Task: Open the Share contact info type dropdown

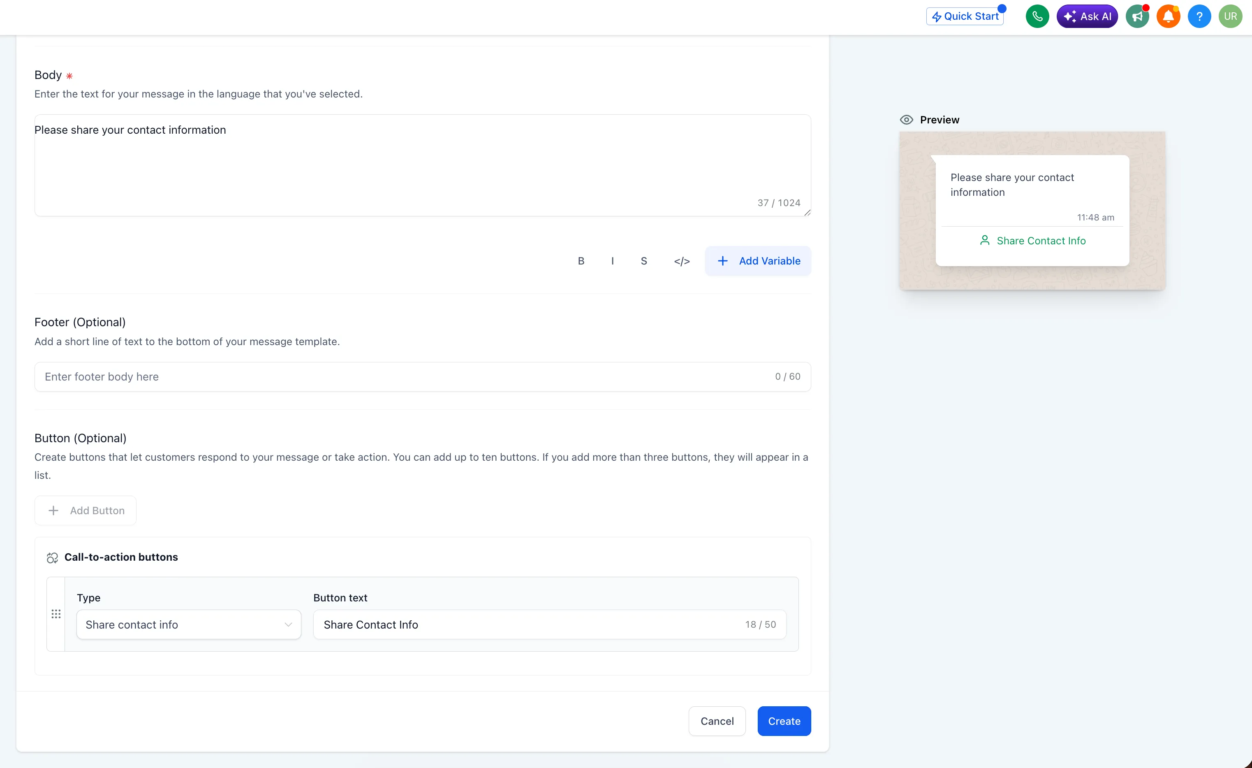Action: pos(188,625)
